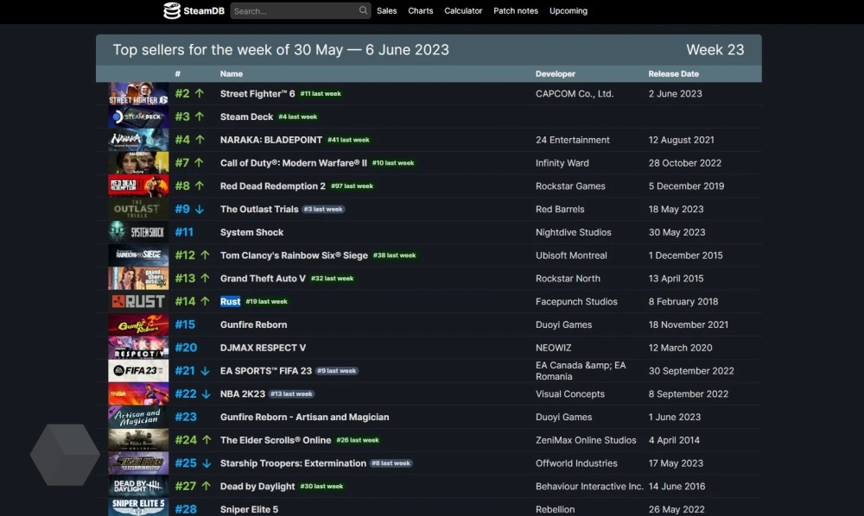The height and width of the screenshot is (516, 864).
Task: Open The Elder Scrolls Online link
Action: point(276,440)
